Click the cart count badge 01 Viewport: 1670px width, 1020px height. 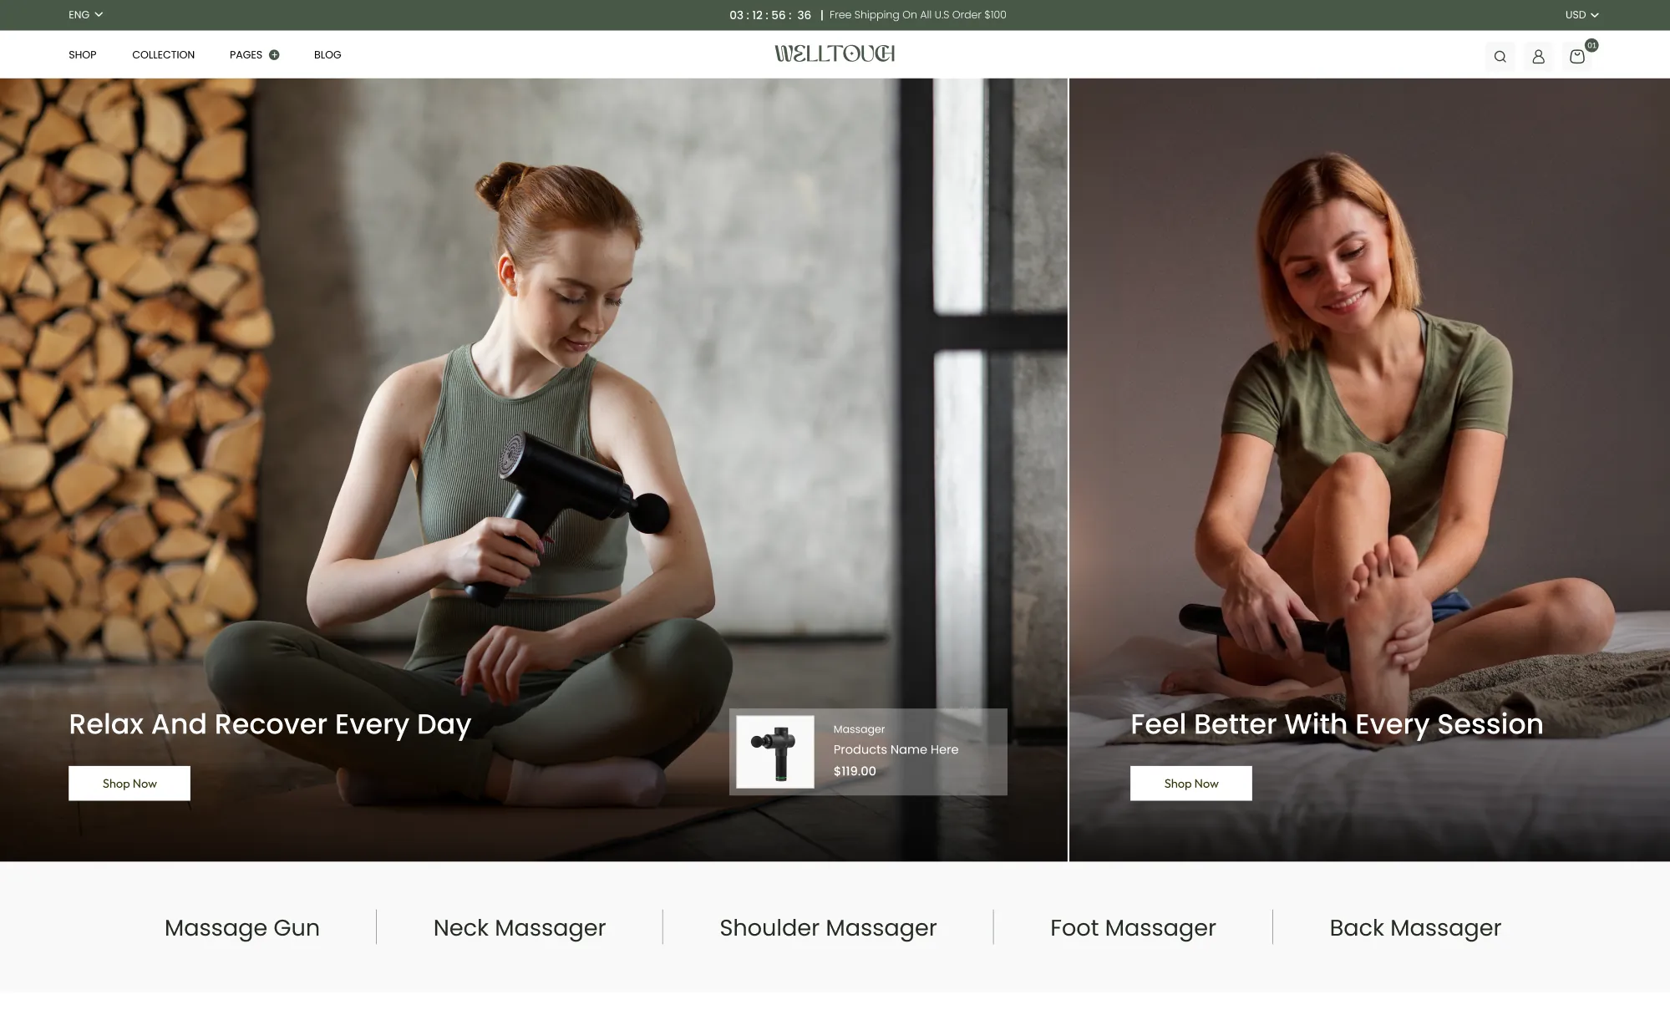pos(1591,45)
